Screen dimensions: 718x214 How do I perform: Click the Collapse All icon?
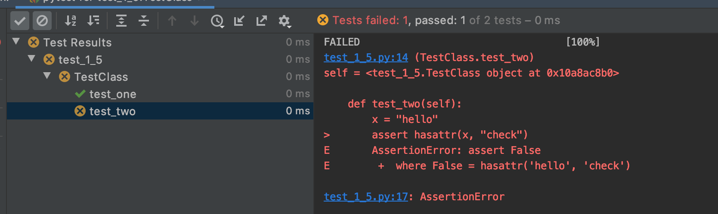pos(144,21)
